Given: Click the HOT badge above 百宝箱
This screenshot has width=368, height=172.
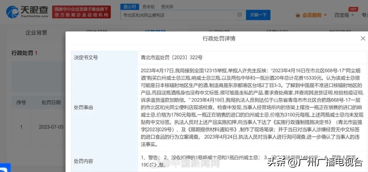Looking at the screenshot, I should (x=353, y=9).
